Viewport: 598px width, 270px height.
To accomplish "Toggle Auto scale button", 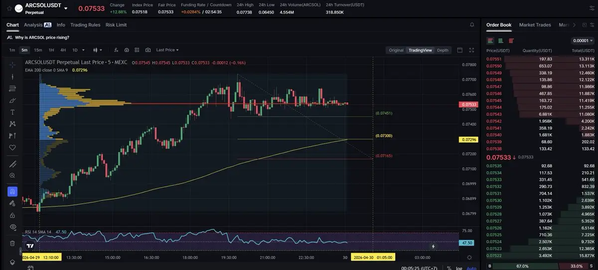I will [471, 268].
